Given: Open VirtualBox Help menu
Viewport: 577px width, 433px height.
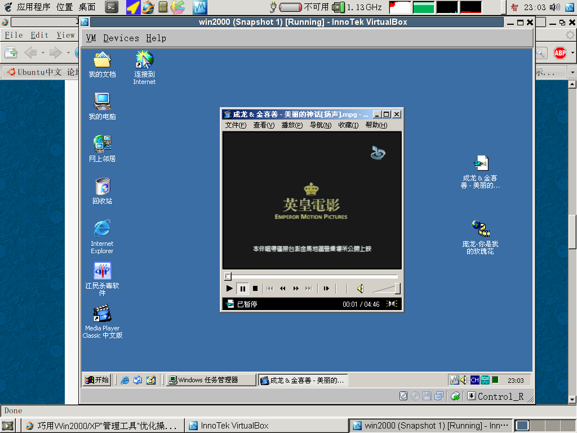Looking at the screenshot, I should point(156,38).
